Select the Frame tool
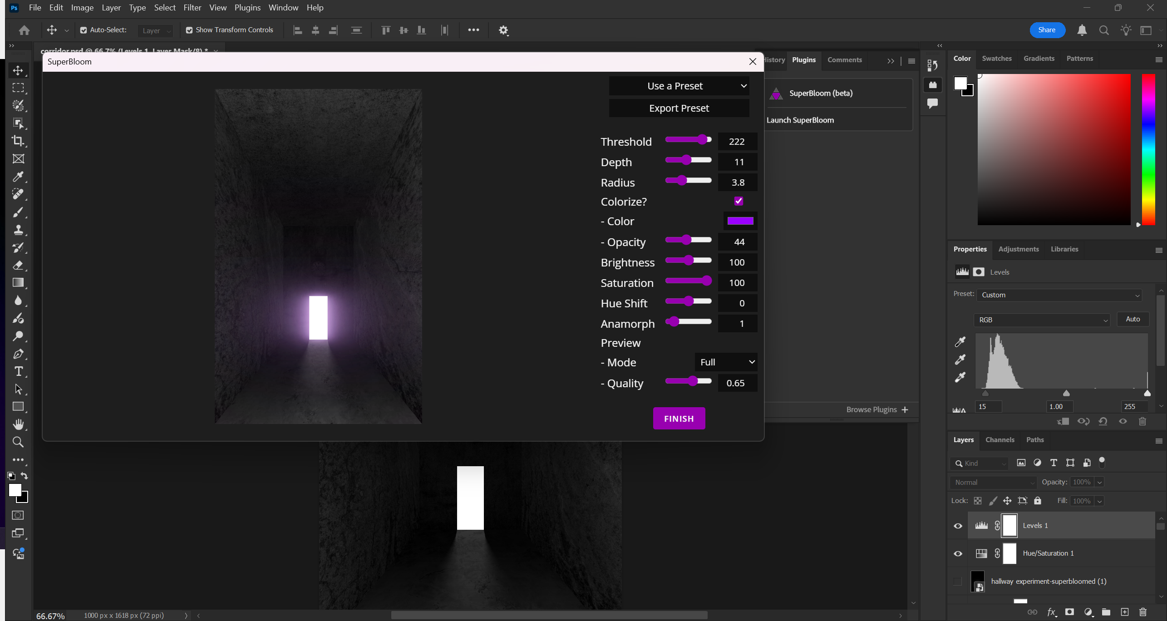Screen dimensions: 1167x621 18,159
